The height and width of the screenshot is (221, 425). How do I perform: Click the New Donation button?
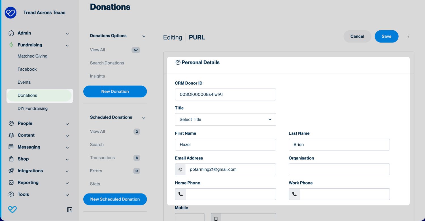tap(115, 91)
